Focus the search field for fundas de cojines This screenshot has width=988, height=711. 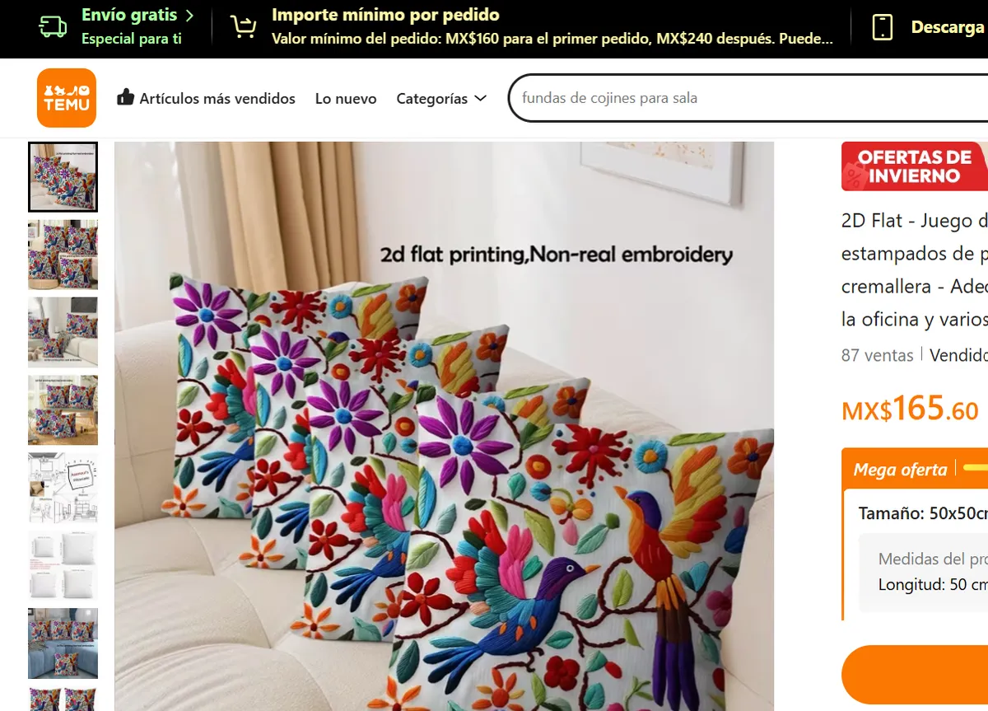click(x=748, y=98)
